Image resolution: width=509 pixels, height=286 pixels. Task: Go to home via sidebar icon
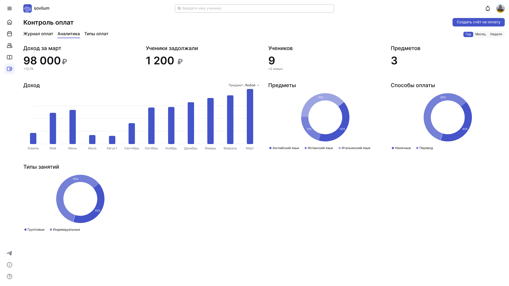(x=10, y=22)
